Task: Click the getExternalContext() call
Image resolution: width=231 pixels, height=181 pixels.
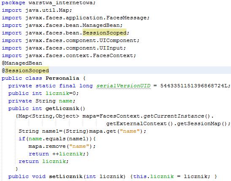Action: [140, 124]
